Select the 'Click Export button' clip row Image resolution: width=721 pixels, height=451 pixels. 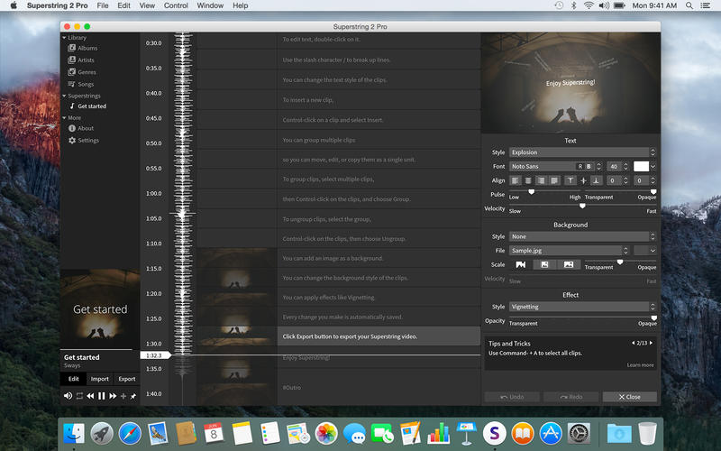pyautogui.click(x=379, y=336)
